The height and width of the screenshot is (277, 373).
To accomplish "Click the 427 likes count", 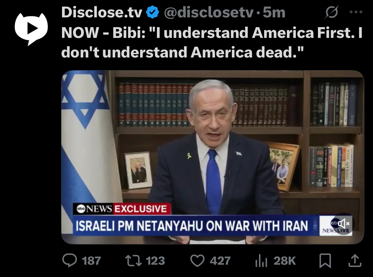I will pos(220,261).
